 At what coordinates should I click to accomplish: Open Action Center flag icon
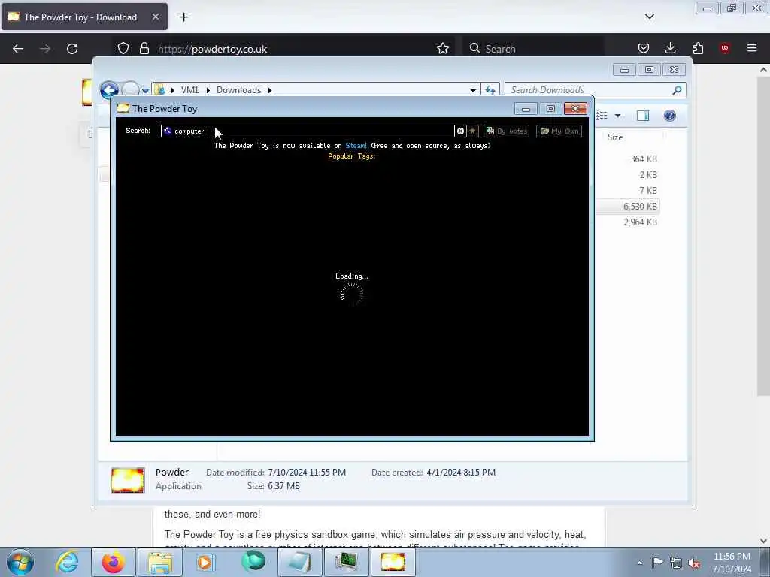click(x=657, y=562)
